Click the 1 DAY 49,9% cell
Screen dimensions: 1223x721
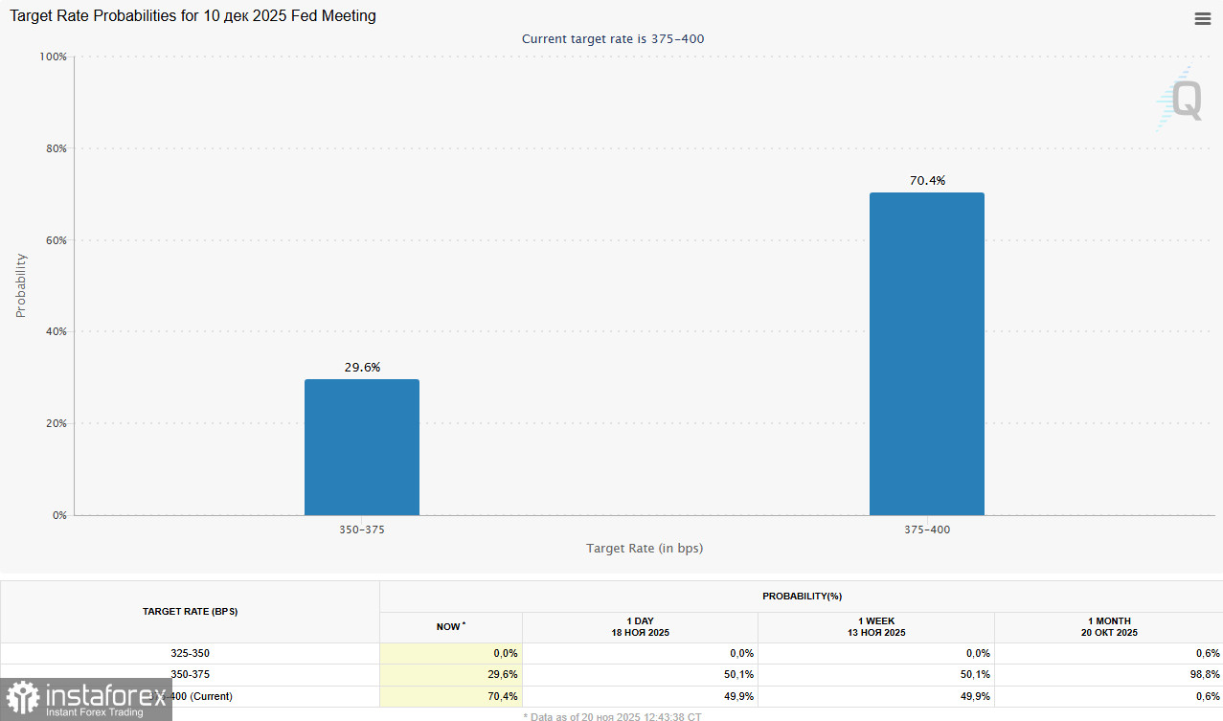tap(640, 696)
